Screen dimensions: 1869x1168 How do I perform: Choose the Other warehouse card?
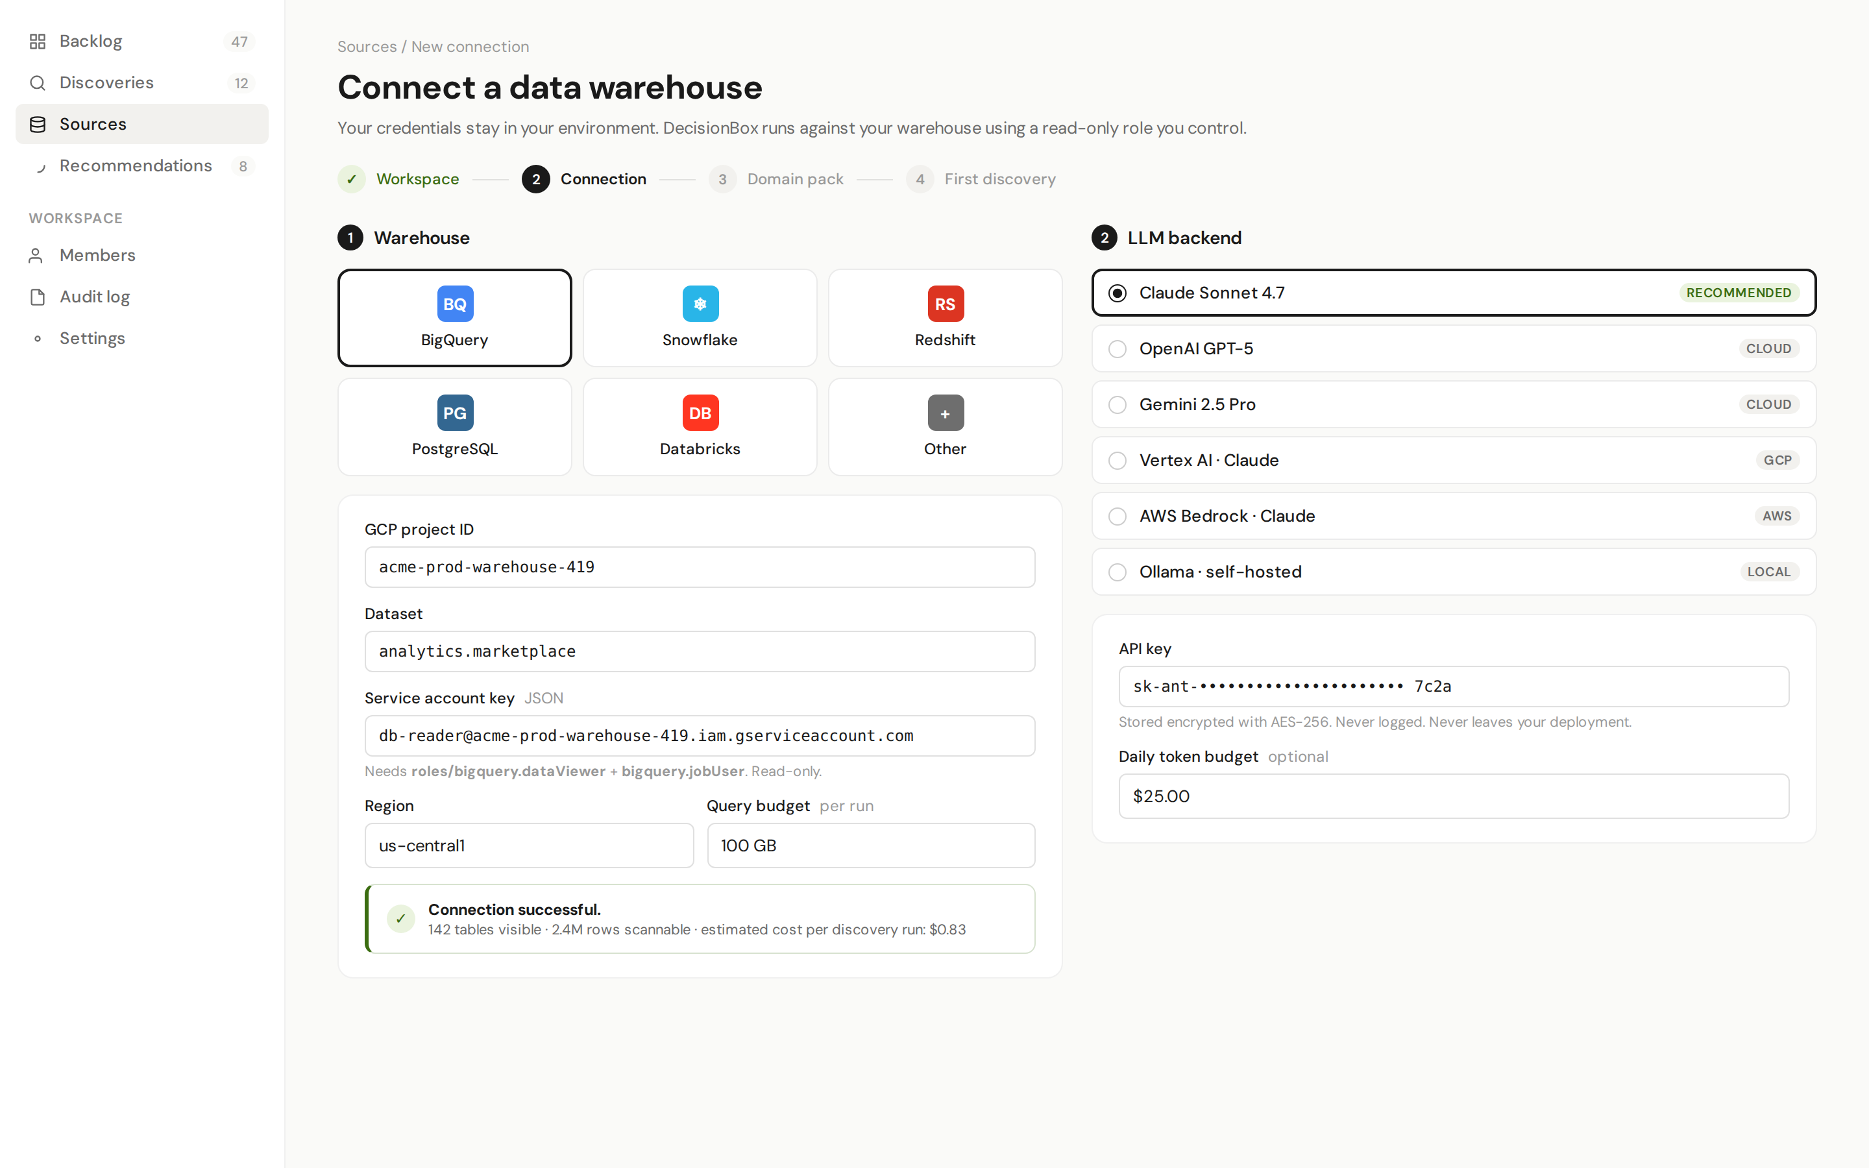(x=946, y=427)
